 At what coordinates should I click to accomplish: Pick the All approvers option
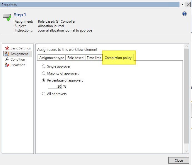click(x=43, y=94)
